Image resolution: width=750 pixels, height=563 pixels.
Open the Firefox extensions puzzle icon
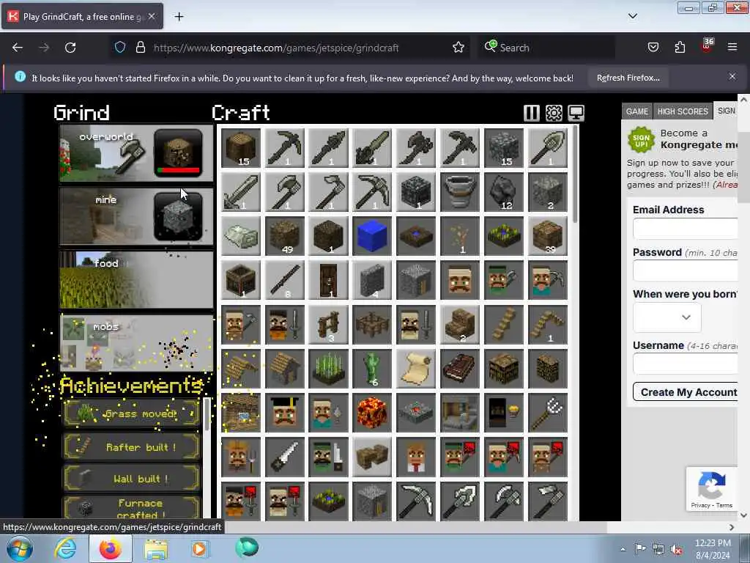(x=680, y=47)
